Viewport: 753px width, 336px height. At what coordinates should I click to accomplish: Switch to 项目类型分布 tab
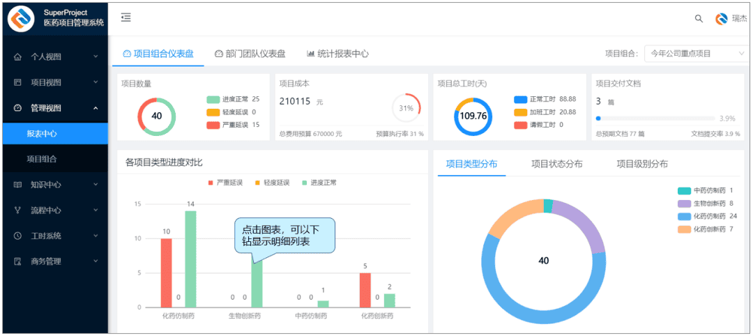[x=471, y=164]
